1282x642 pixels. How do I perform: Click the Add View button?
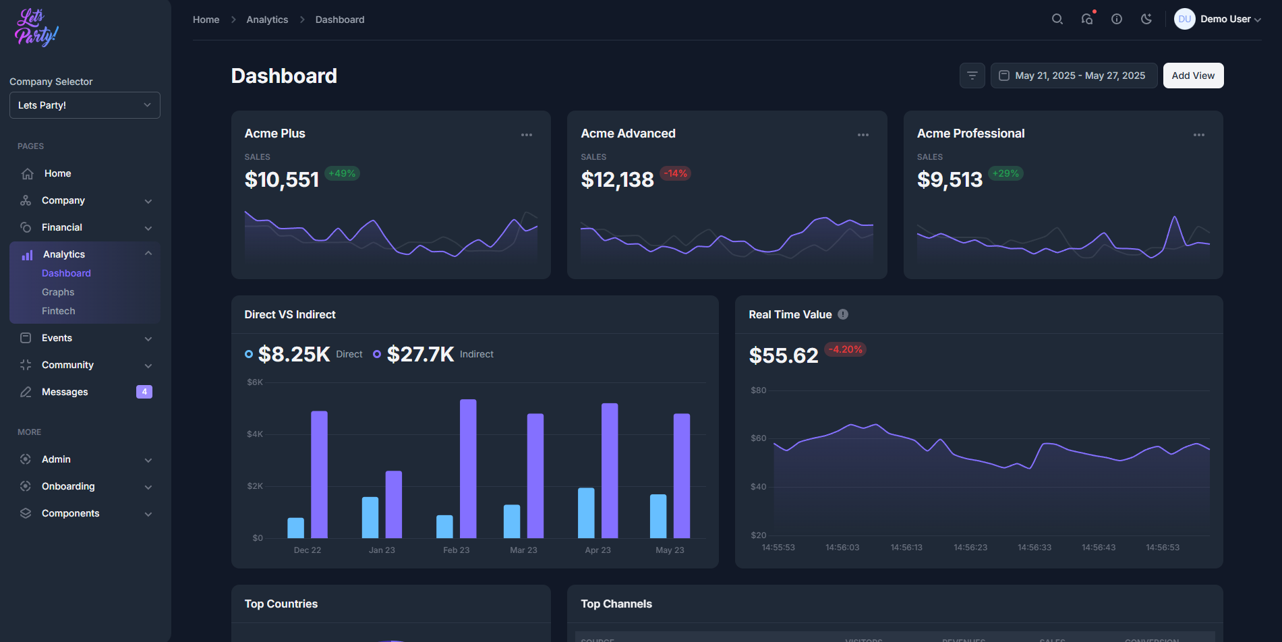click(1193, 76)
